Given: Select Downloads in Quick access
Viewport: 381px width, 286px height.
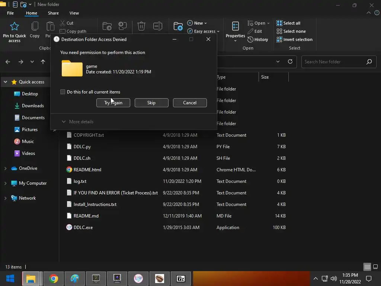Looking at the screenshot, I should click(29, 106).
